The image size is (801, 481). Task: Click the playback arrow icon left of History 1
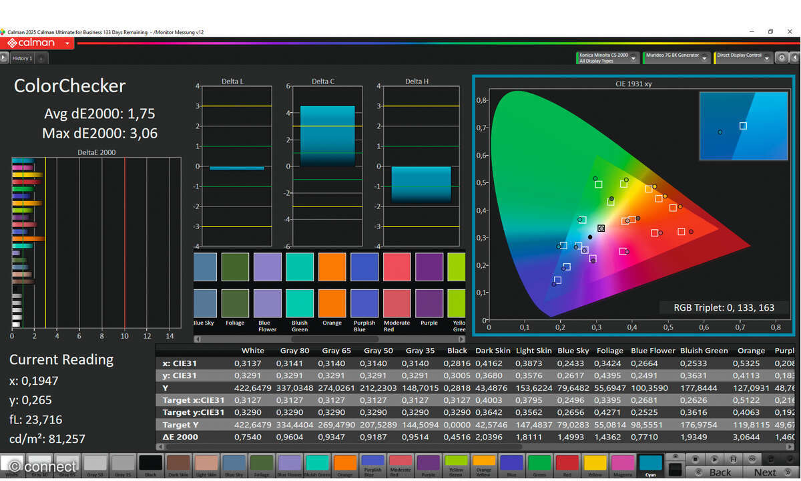(x=5, y=57)
